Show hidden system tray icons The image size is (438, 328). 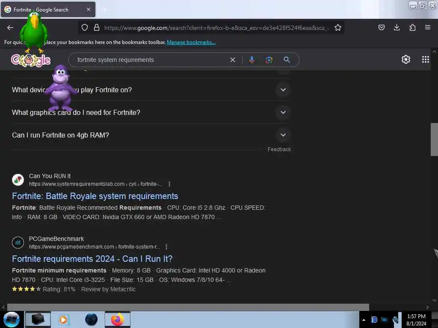coord(364,320)
